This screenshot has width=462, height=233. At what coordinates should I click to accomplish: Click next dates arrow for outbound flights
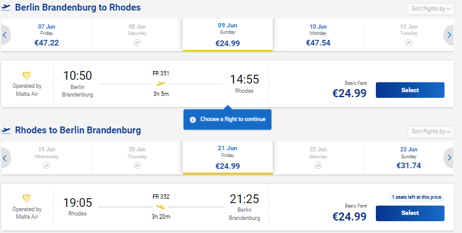449,35
